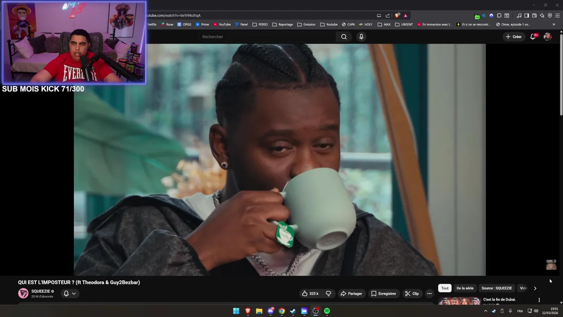Open Panel bookmark
The width and height of the screenshot is (563, 317).
pyautogui.click(x=241, y=25)
